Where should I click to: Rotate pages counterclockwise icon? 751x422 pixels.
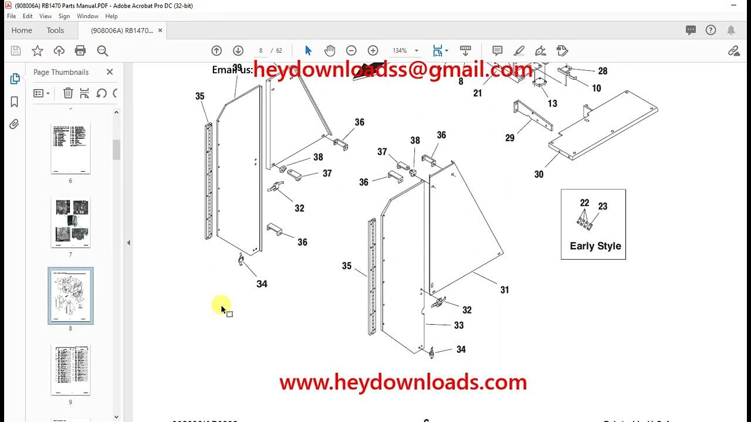(x=101, y=93)
